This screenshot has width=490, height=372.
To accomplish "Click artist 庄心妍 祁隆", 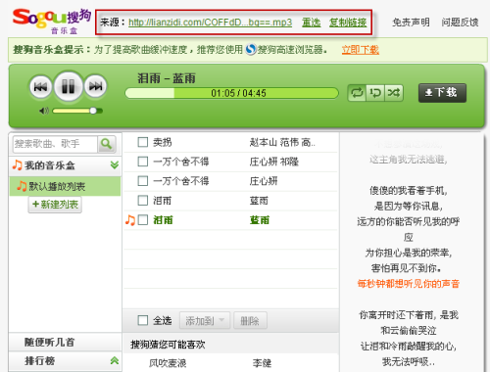I will tap(273, 162).
